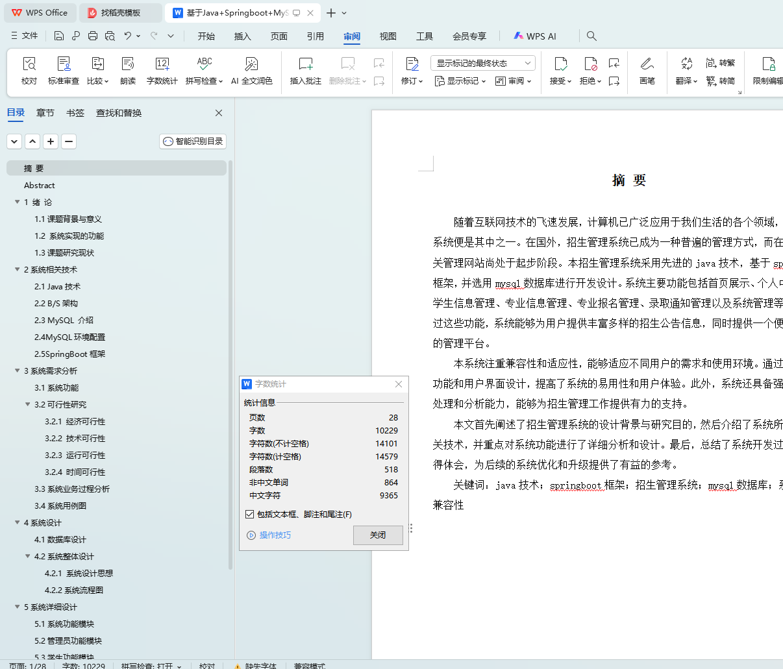The height and width of the screenshot is (669, 783).
Task: Click 拼写检查 status bar entry
Action: point(151,666)
